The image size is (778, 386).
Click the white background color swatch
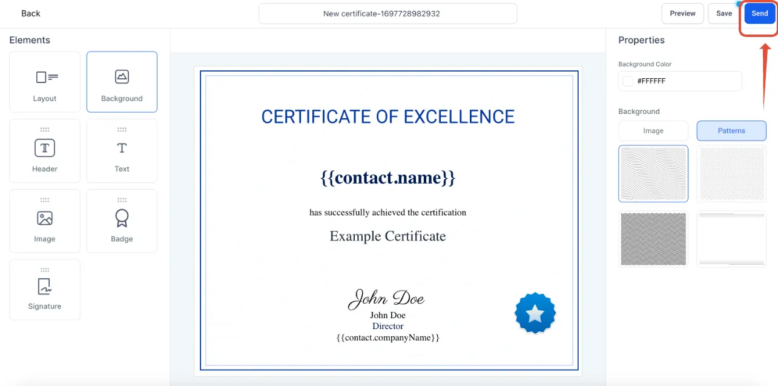(x=628, y=81)
